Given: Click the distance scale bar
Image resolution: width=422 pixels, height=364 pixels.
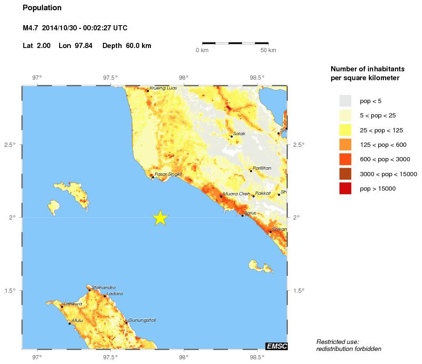Looking at the screenshot, I should 235,43.
